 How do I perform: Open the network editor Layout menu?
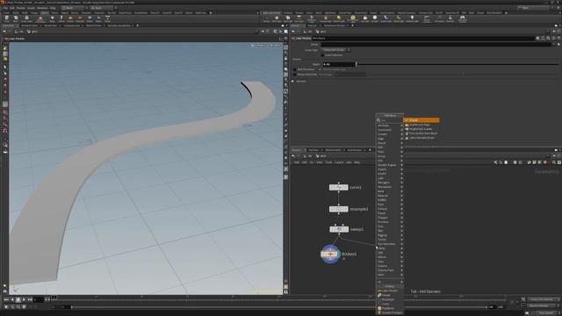[339, 162]
